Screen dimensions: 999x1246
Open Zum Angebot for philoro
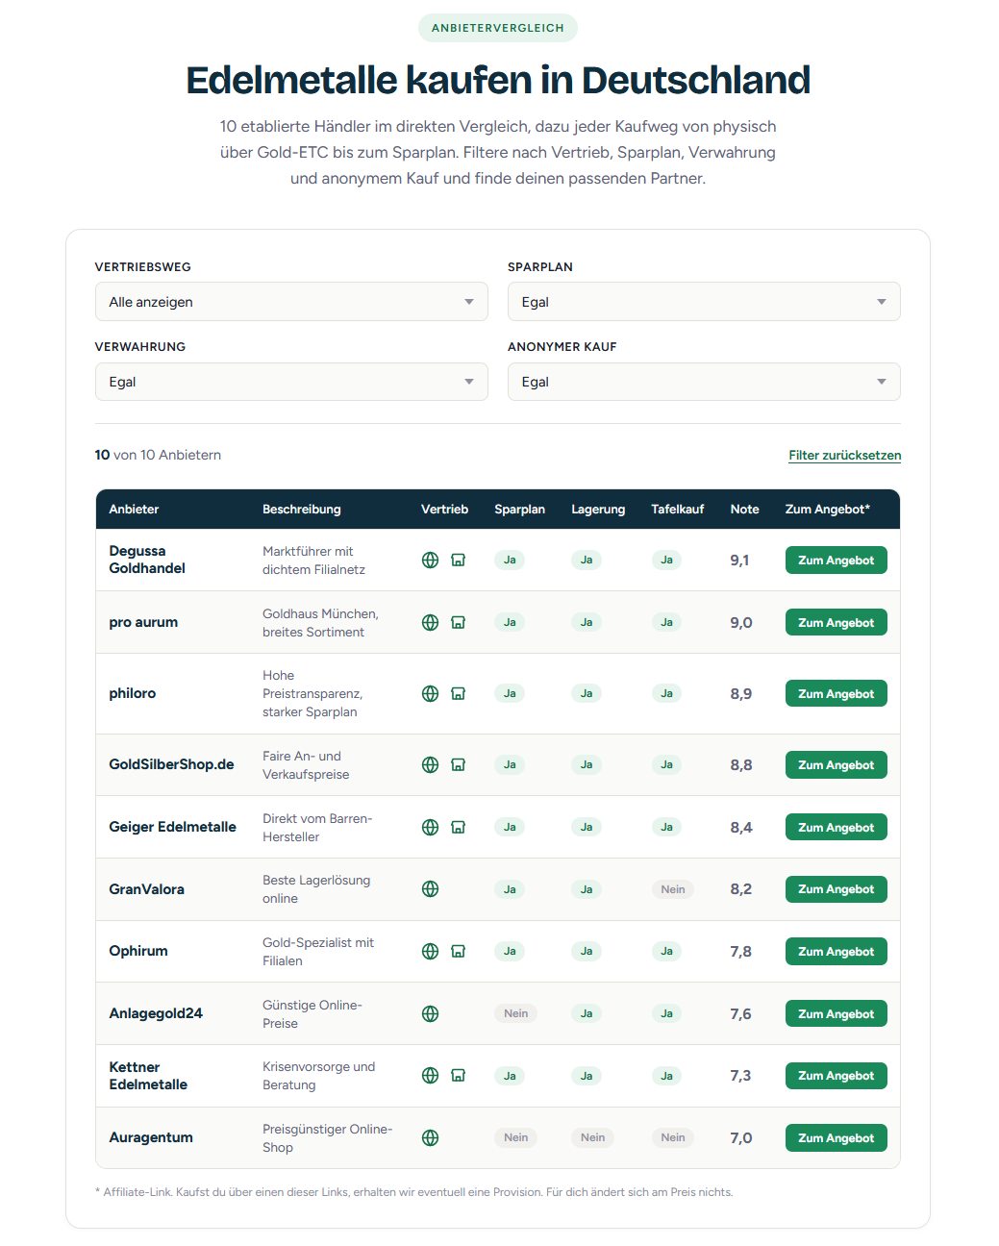836,693
